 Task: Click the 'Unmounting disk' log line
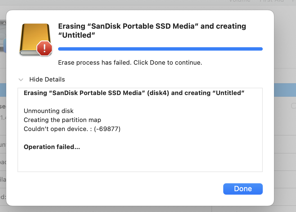click(x=48, y=111)
